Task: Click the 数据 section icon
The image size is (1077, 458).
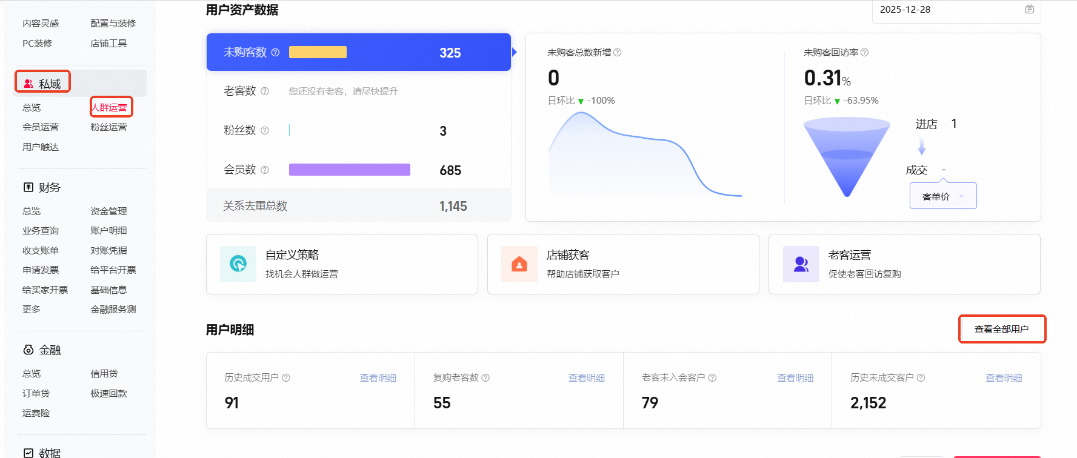Action: point(28,453)
